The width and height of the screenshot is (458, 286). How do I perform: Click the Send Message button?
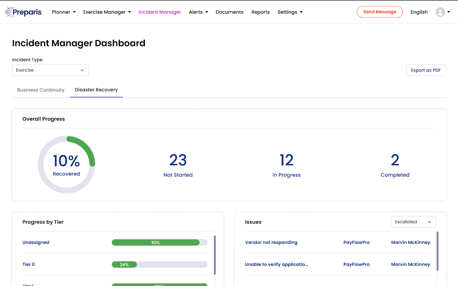click(380, 12)
